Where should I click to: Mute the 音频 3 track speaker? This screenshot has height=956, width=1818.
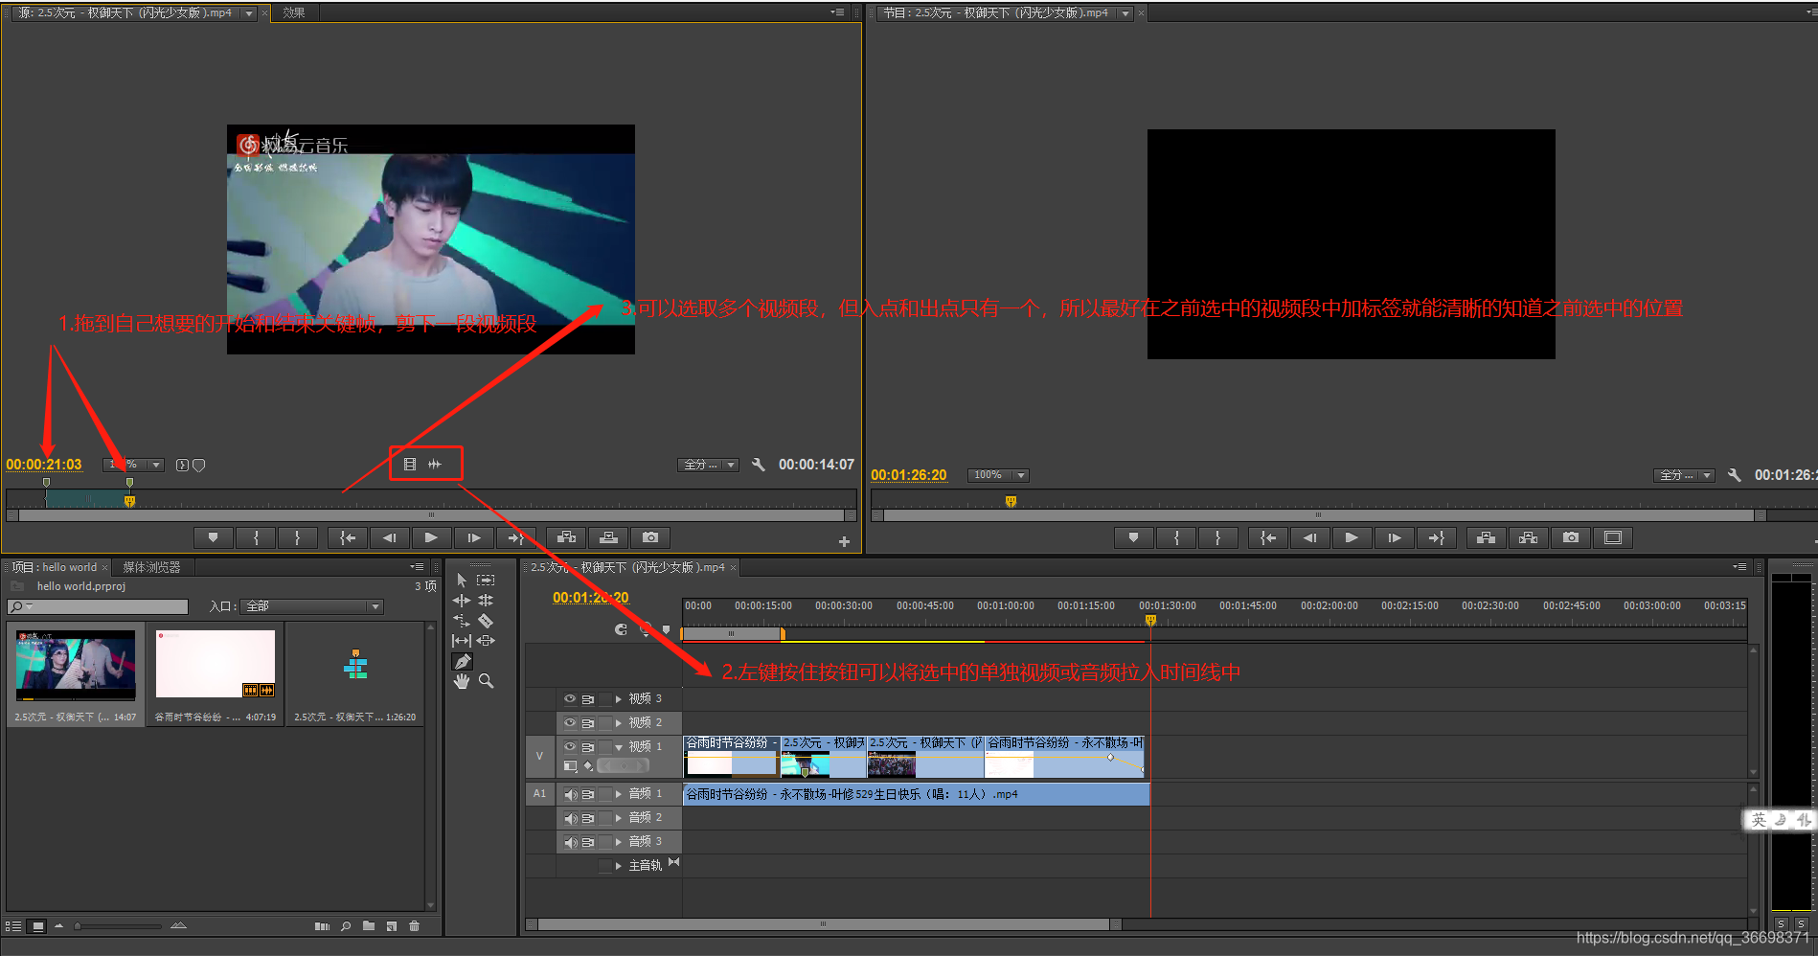click(571, 842)
